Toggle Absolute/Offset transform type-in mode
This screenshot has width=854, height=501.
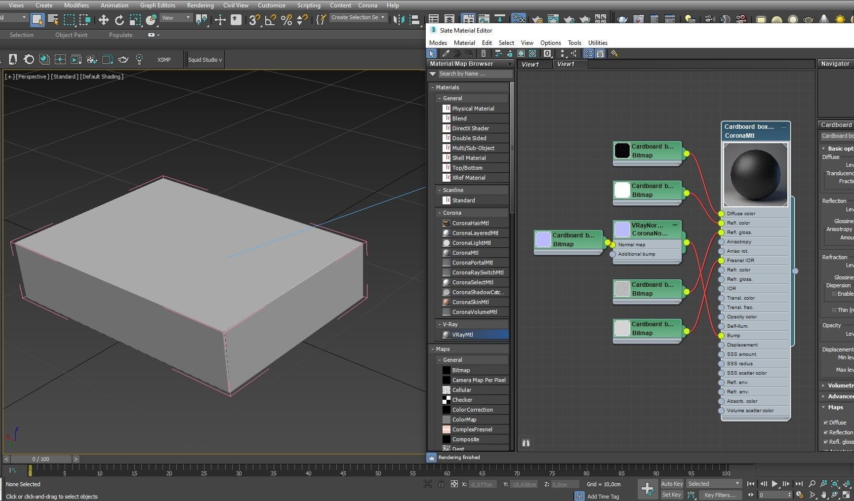pyautogui.click(x=454, y=484)
